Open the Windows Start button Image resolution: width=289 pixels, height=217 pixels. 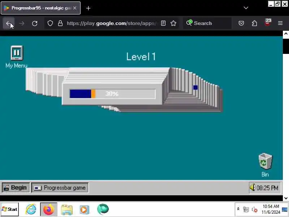click(x=10, y=209)
